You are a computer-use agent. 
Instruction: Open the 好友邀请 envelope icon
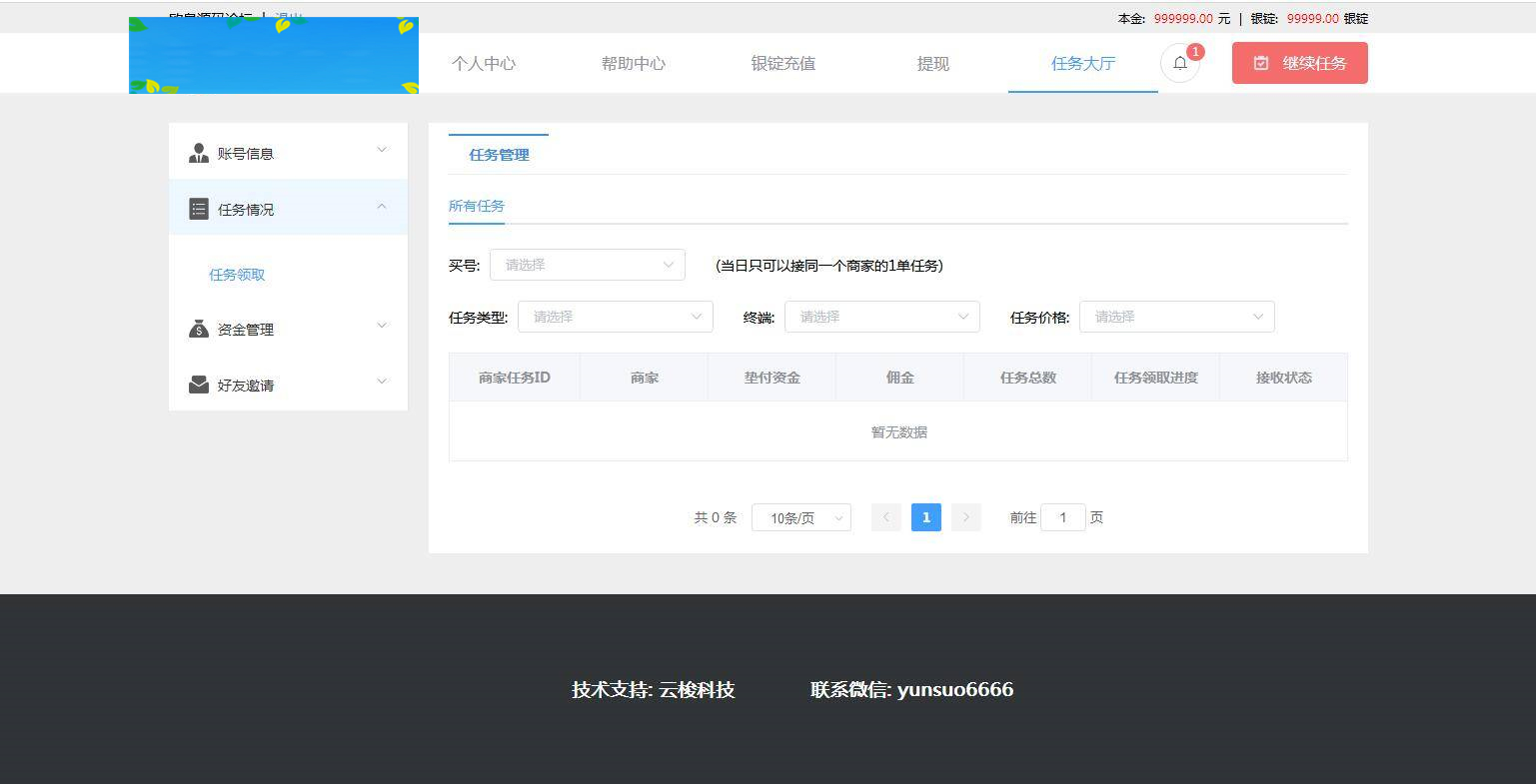pos(198,385)
